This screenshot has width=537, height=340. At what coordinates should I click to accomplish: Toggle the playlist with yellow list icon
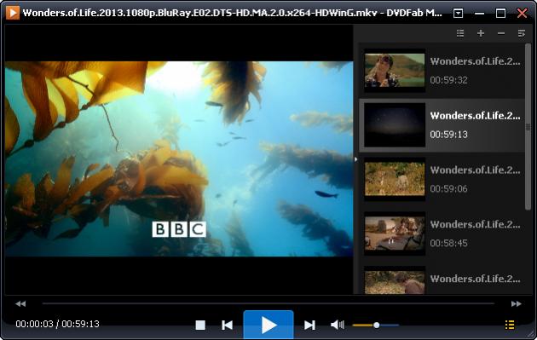click(510, 325)
